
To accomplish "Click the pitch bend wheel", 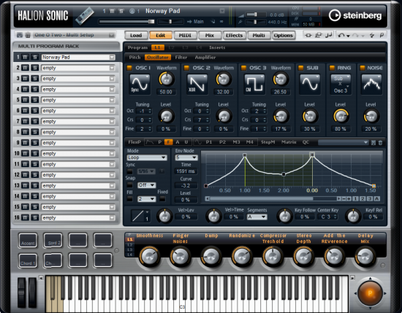I will tap(21, 293).
